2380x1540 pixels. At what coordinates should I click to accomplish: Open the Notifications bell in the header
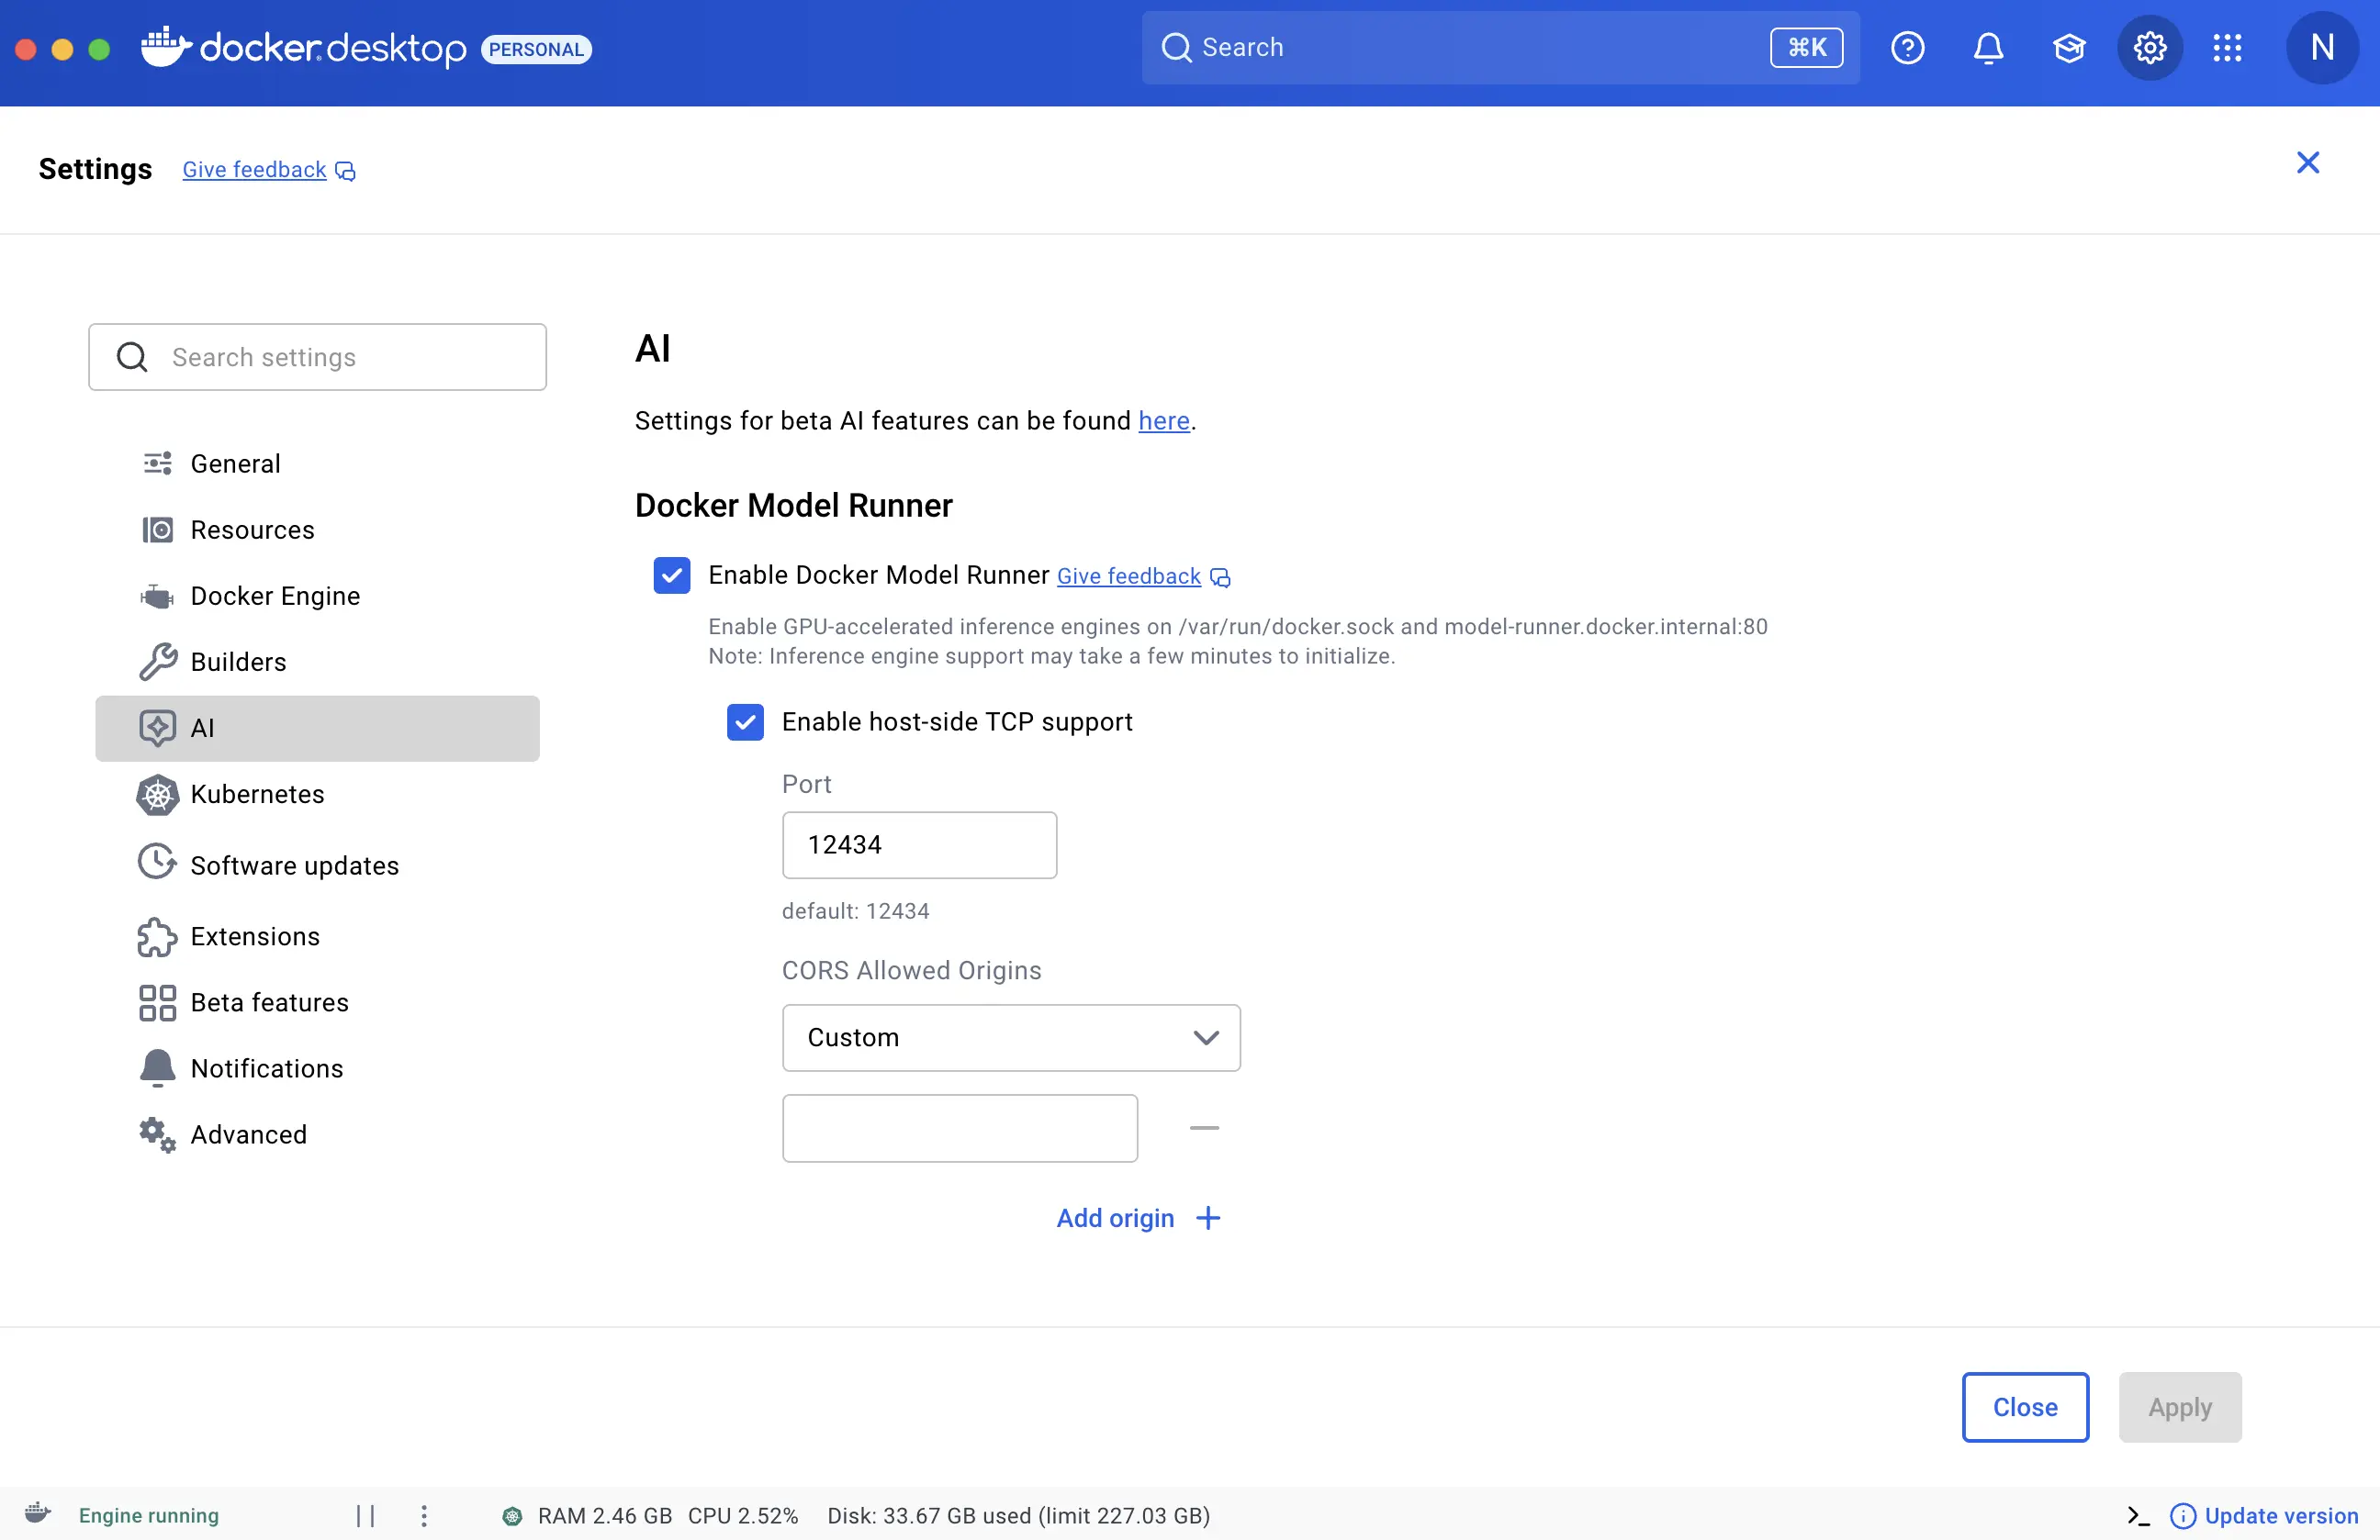pos(1988,47)
